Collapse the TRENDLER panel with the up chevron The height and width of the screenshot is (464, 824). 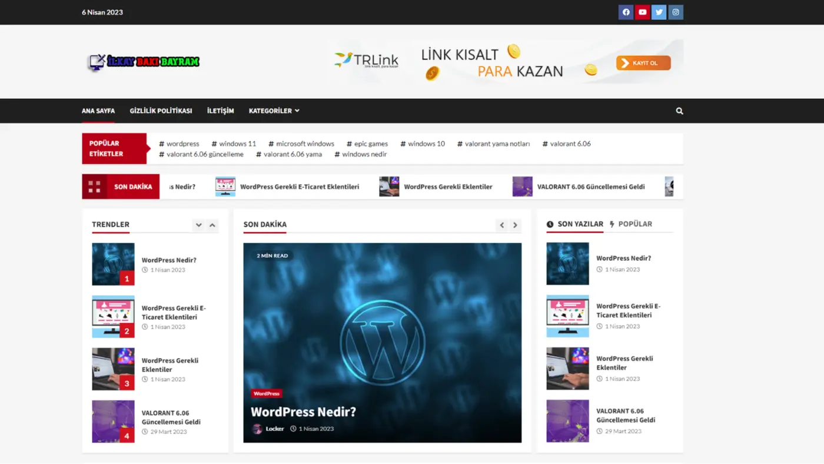click(x=212, y=225)
